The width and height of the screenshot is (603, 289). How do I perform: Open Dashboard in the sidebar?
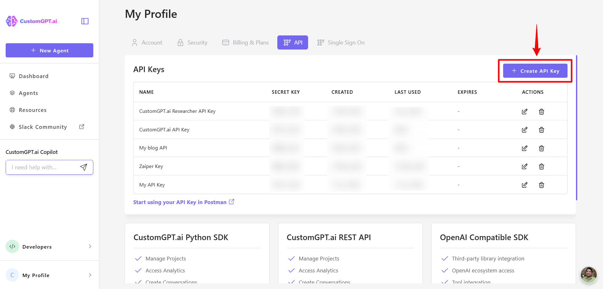pos(34,76)
